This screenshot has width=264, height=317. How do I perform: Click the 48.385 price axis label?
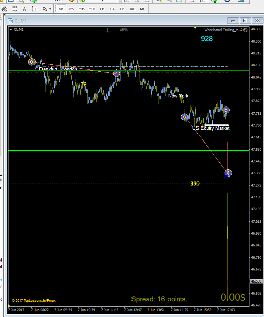[256, 29]
